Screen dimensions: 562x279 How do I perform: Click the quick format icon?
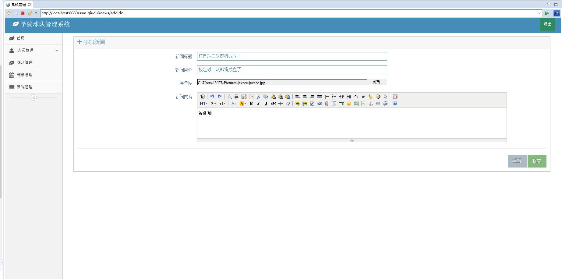coord(378,97)
